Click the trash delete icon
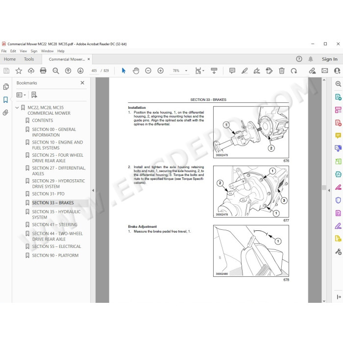This screenshot has height=343, width=343. pyautogui.click(x=282, y=71)
